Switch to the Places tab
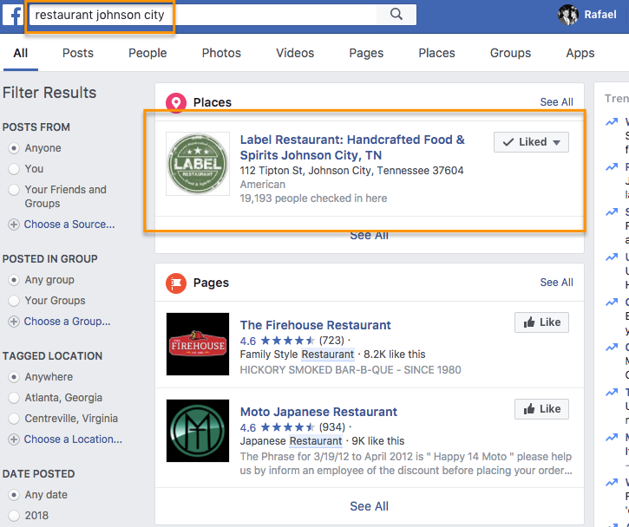 pyautogui.click(x=437, y=53)
